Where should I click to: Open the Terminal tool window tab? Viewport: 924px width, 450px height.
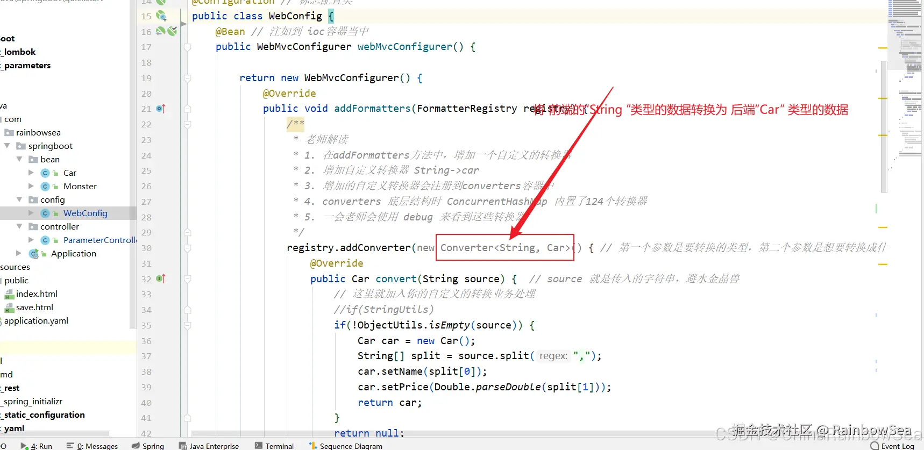pos(274,446)
